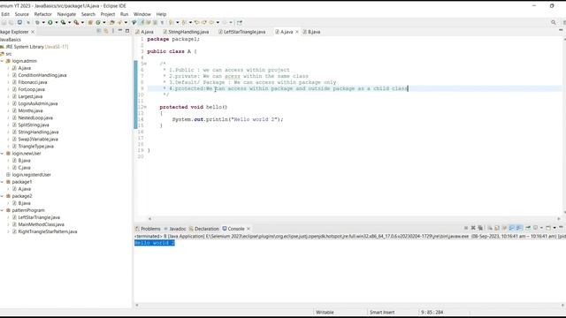Screen dimensions: 566x318
Task: Toggle Word Wrap in Console toolbar
Action: [505, 228]
